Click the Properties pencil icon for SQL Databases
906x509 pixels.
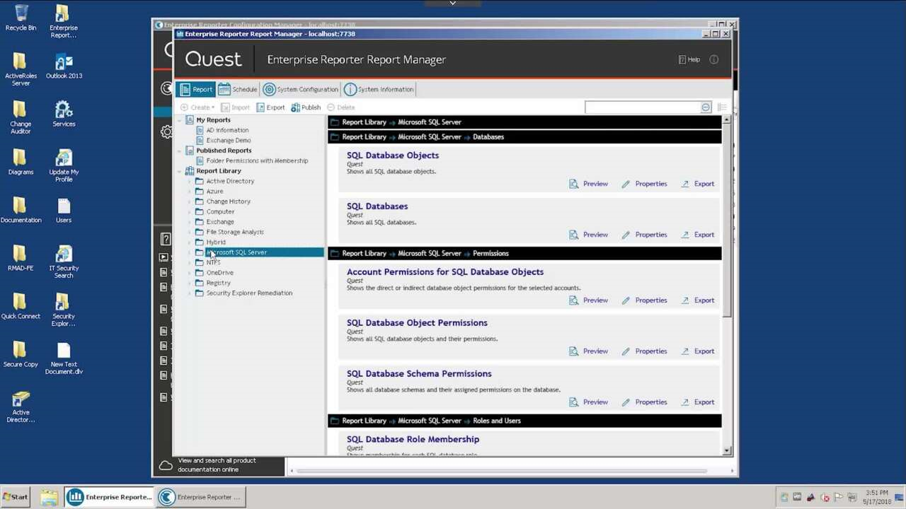(x=626, y=234)
